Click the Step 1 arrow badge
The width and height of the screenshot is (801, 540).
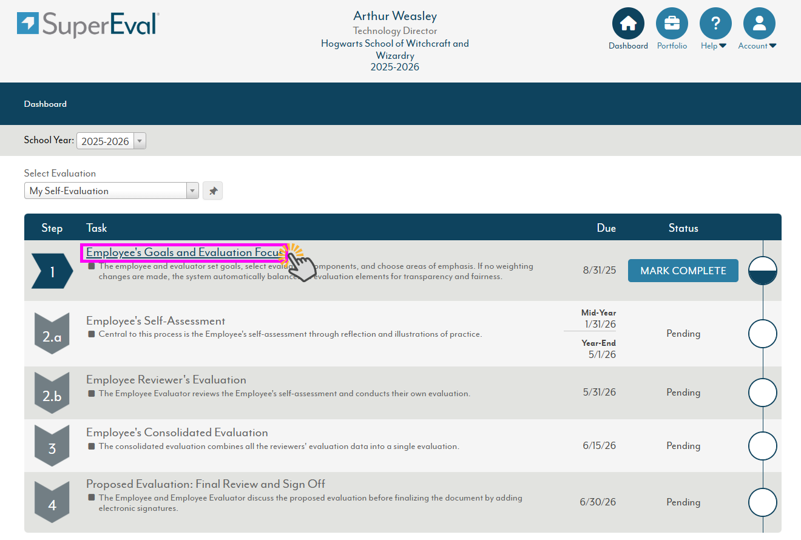(x=52, y=272)
